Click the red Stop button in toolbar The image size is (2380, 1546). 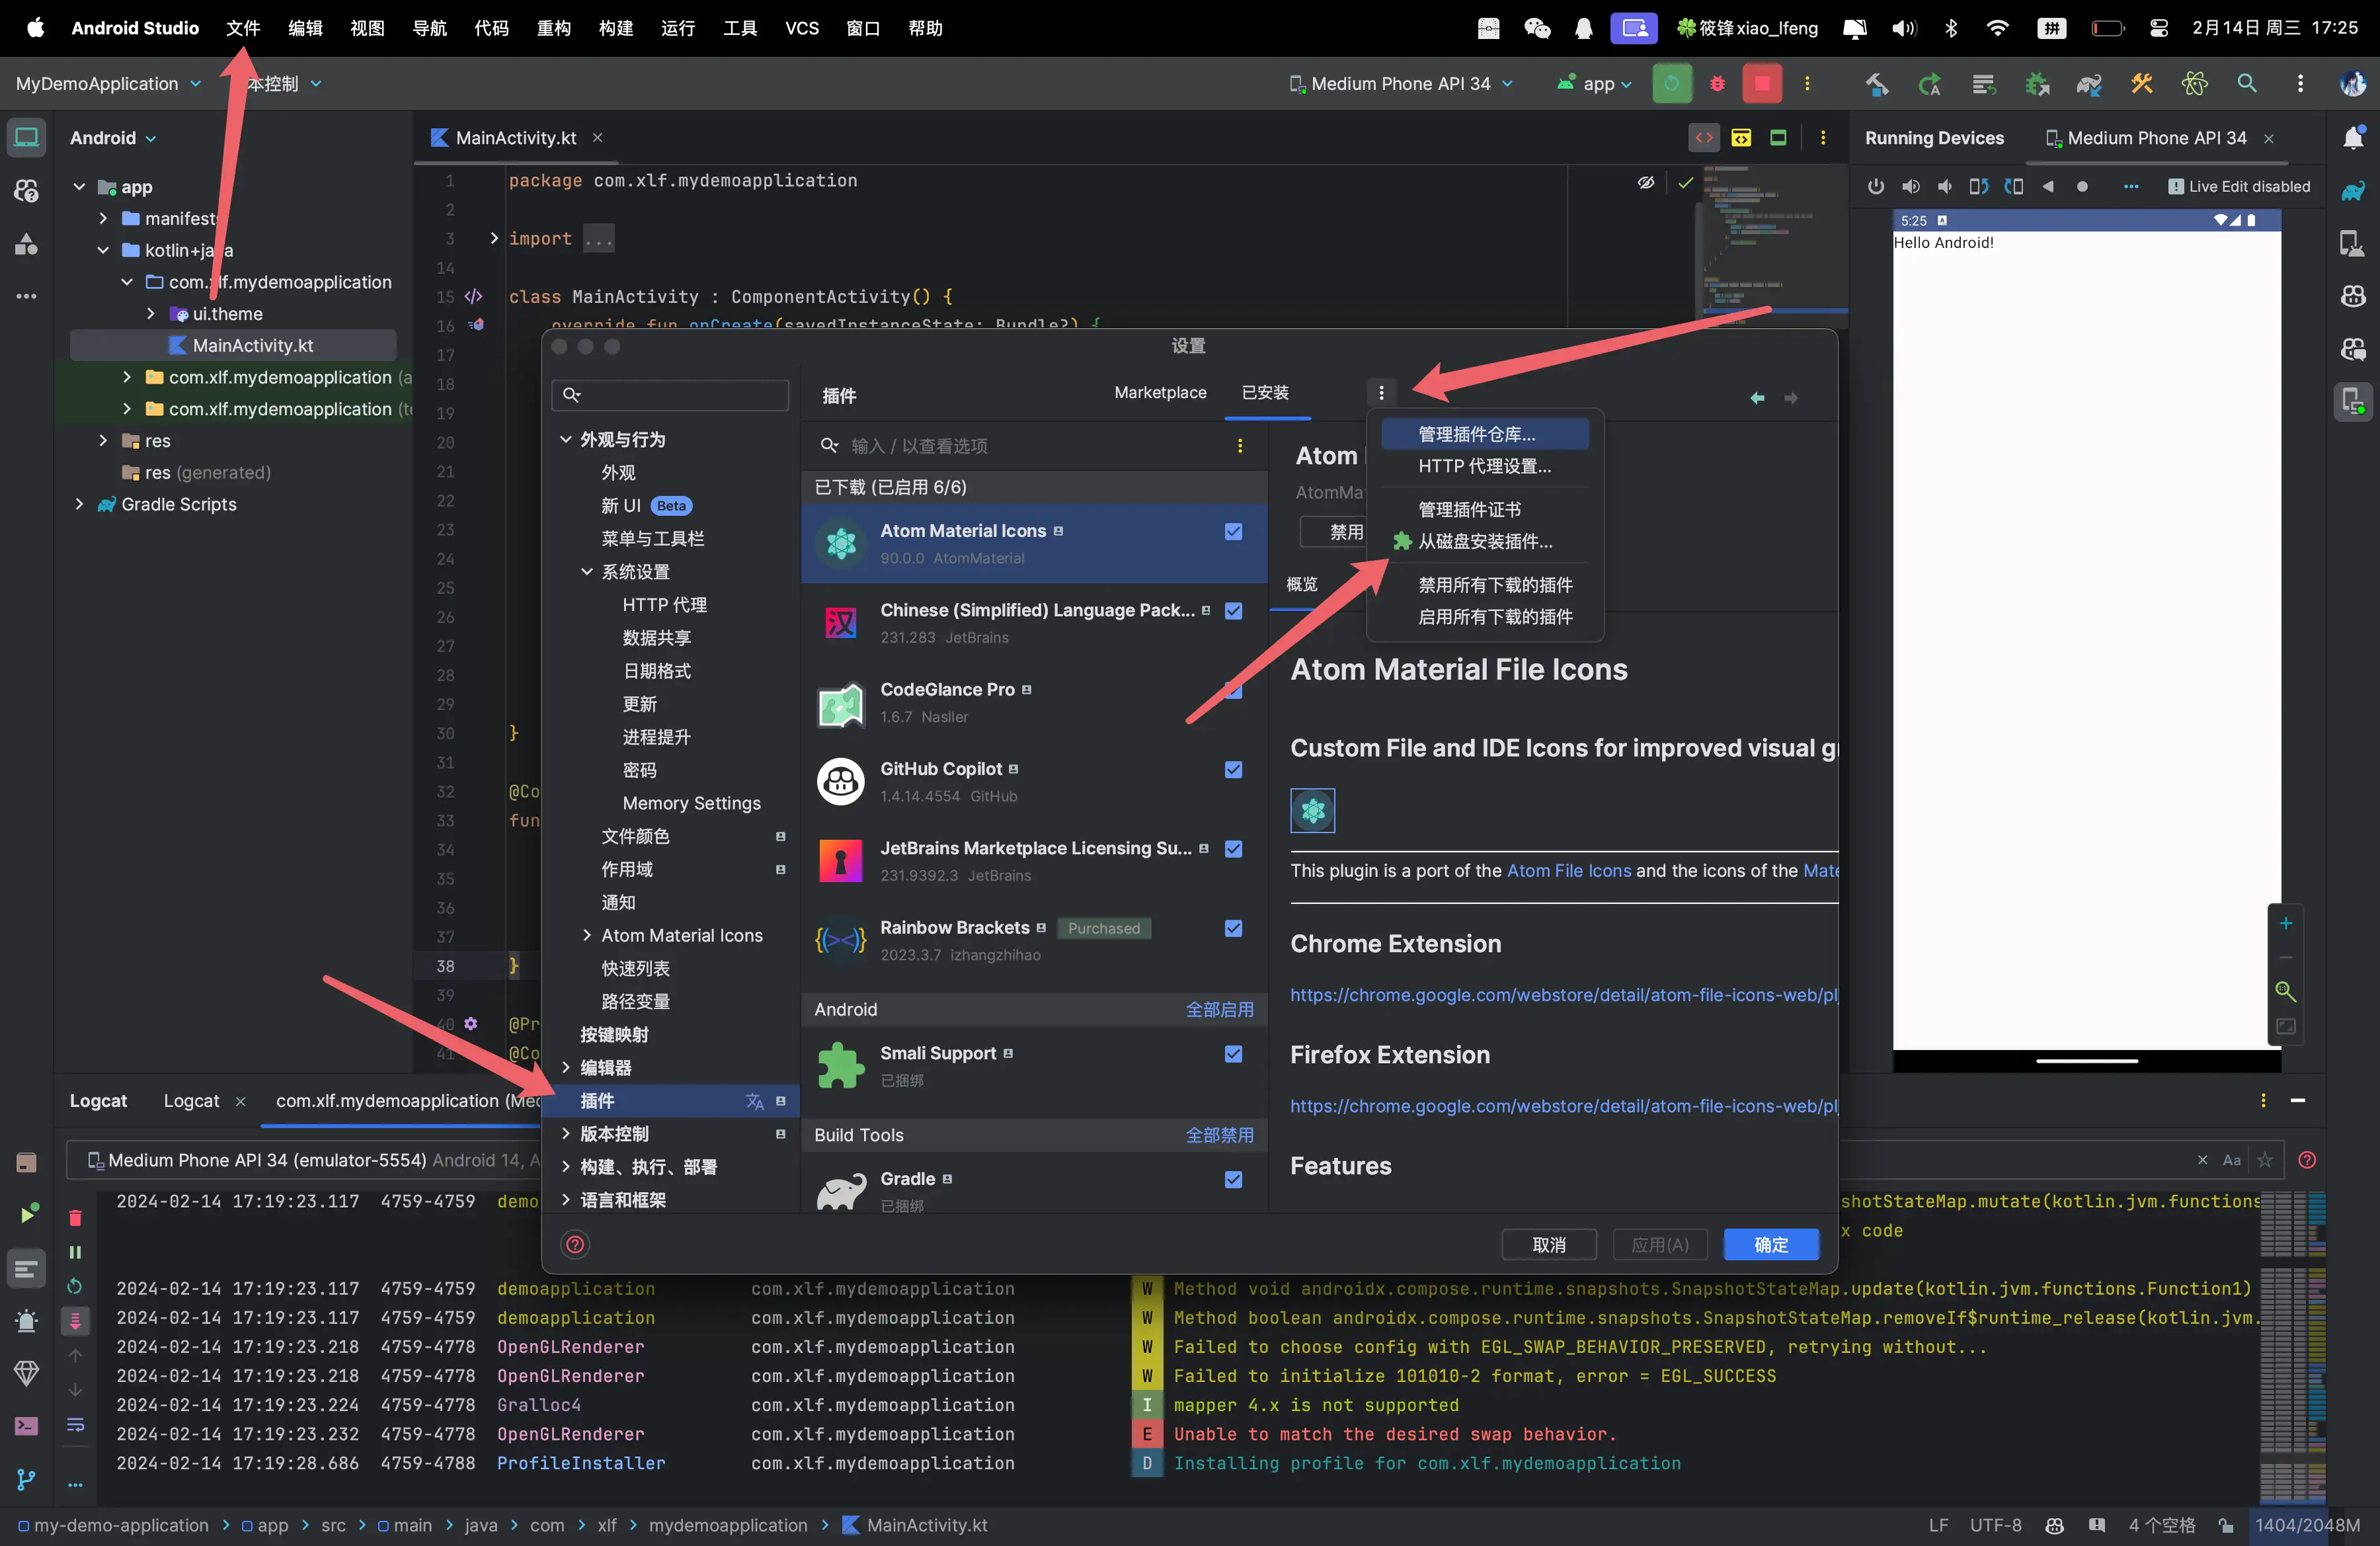[x=1761, y=84]
